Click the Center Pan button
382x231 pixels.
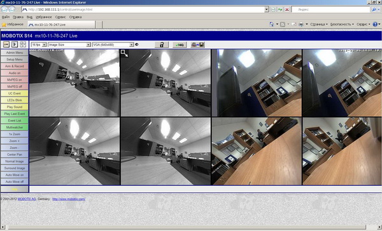pos(15,154)
